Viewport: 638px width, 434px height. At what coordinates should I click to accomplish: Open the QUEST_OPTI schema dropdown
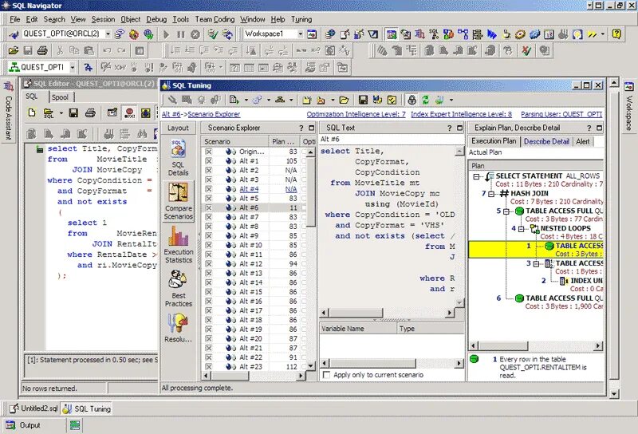[x=73, y=67]
